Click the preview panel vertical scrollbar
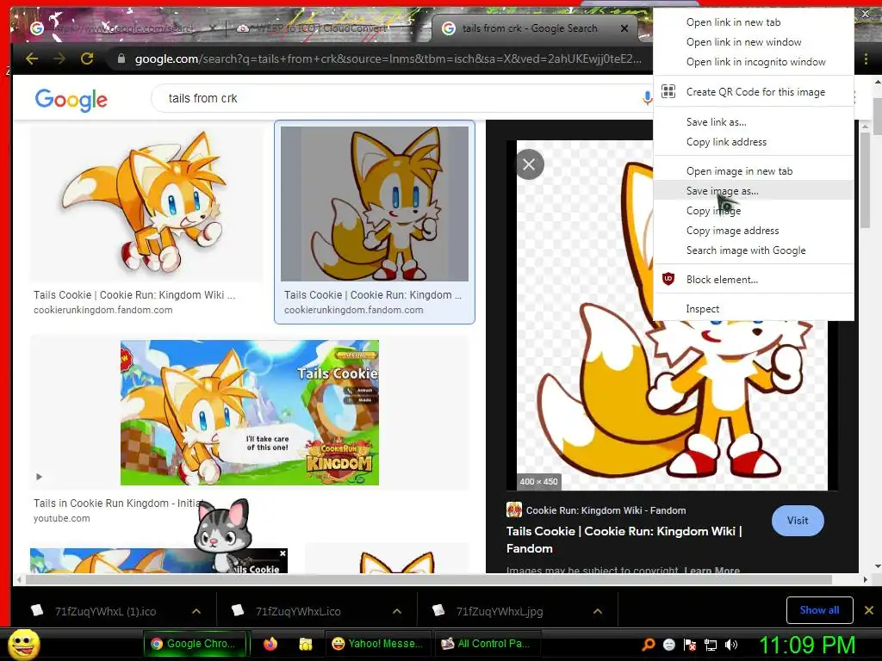 pos(866,180)
